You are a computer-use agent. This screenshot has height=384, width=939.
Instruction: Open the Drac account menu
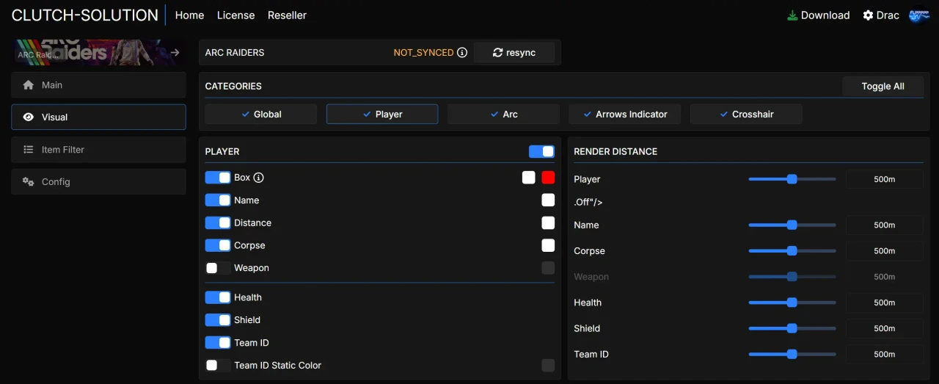click(x=881, y=15)
